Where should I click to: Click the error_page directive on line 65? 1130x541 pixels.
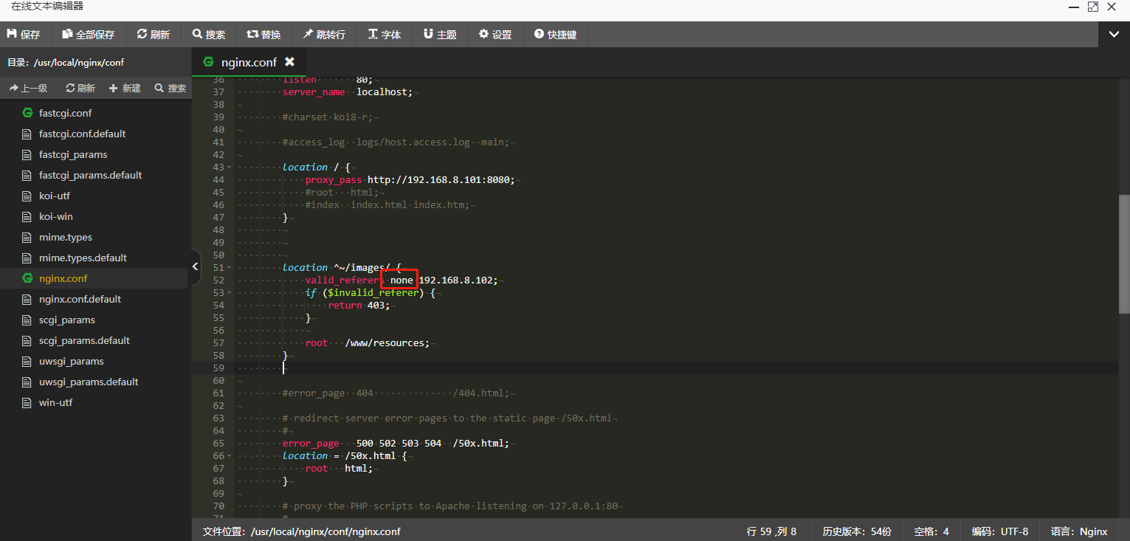pyautogui.click(x=311, y=444)
